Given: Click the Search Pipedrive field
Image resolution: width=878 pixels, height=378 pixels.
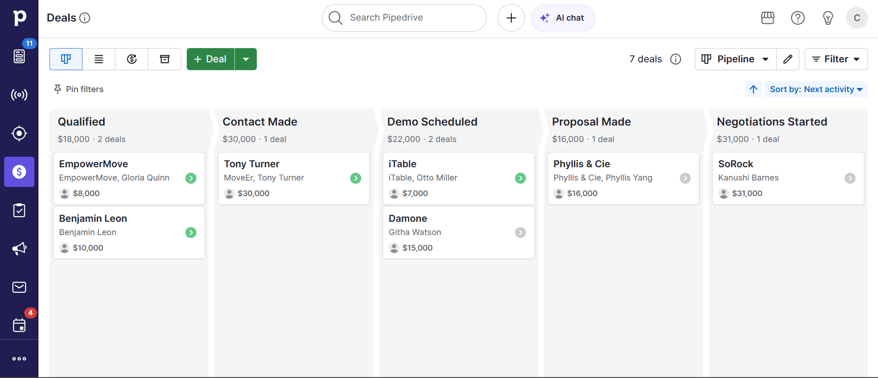Looking at the screenshot, I should point(404,18).
